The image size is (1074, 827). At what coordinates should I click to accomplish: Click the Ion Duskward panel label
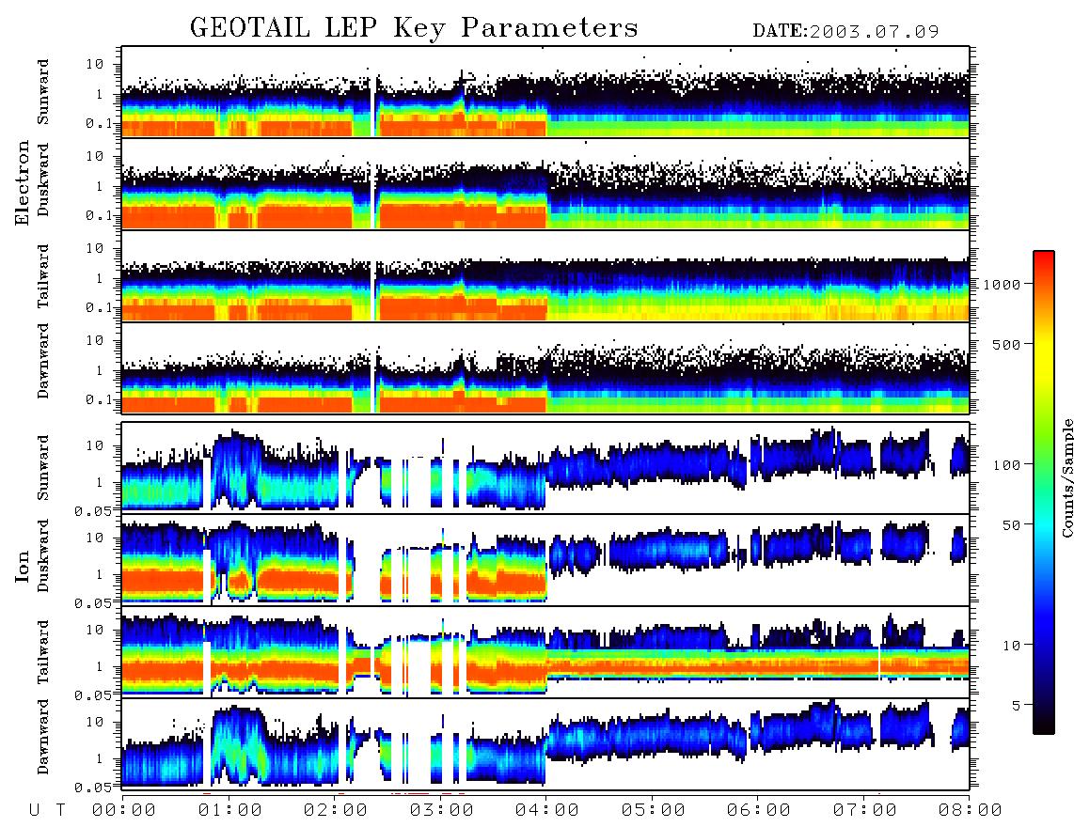click(x=43, y=556)
